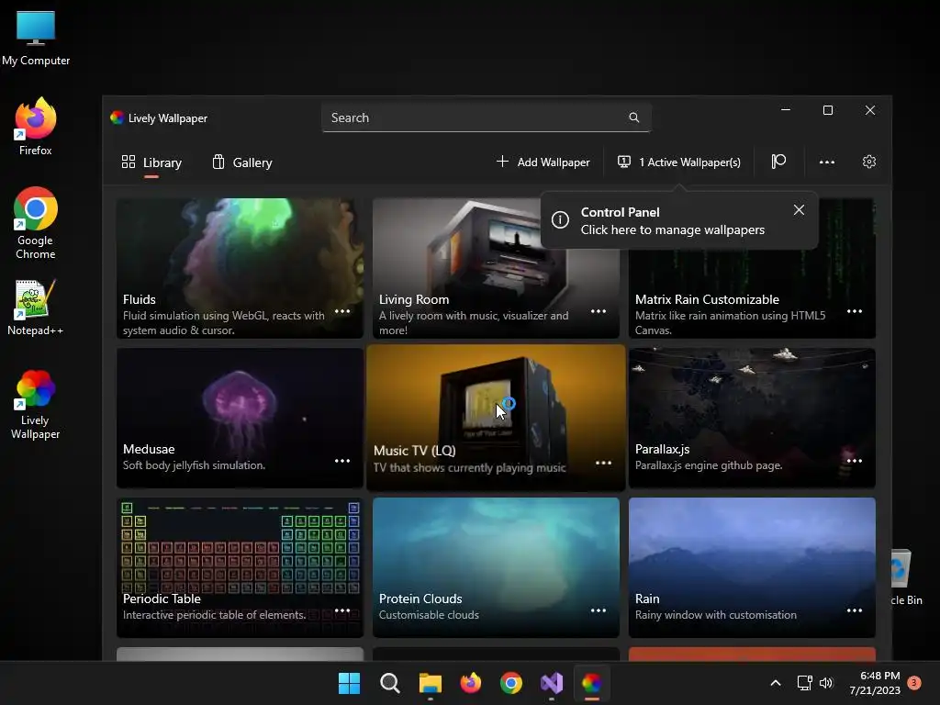This screenshot has width=940, height=705.
Task: Click the monitor icon beside Active Wallpaper(s)
Action: tap(624, 162)
